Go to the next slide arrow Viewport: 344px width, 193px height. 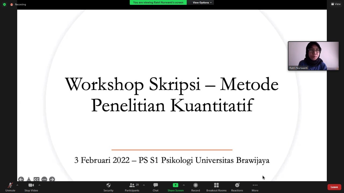pyautogui.click(x=52, y=179)
